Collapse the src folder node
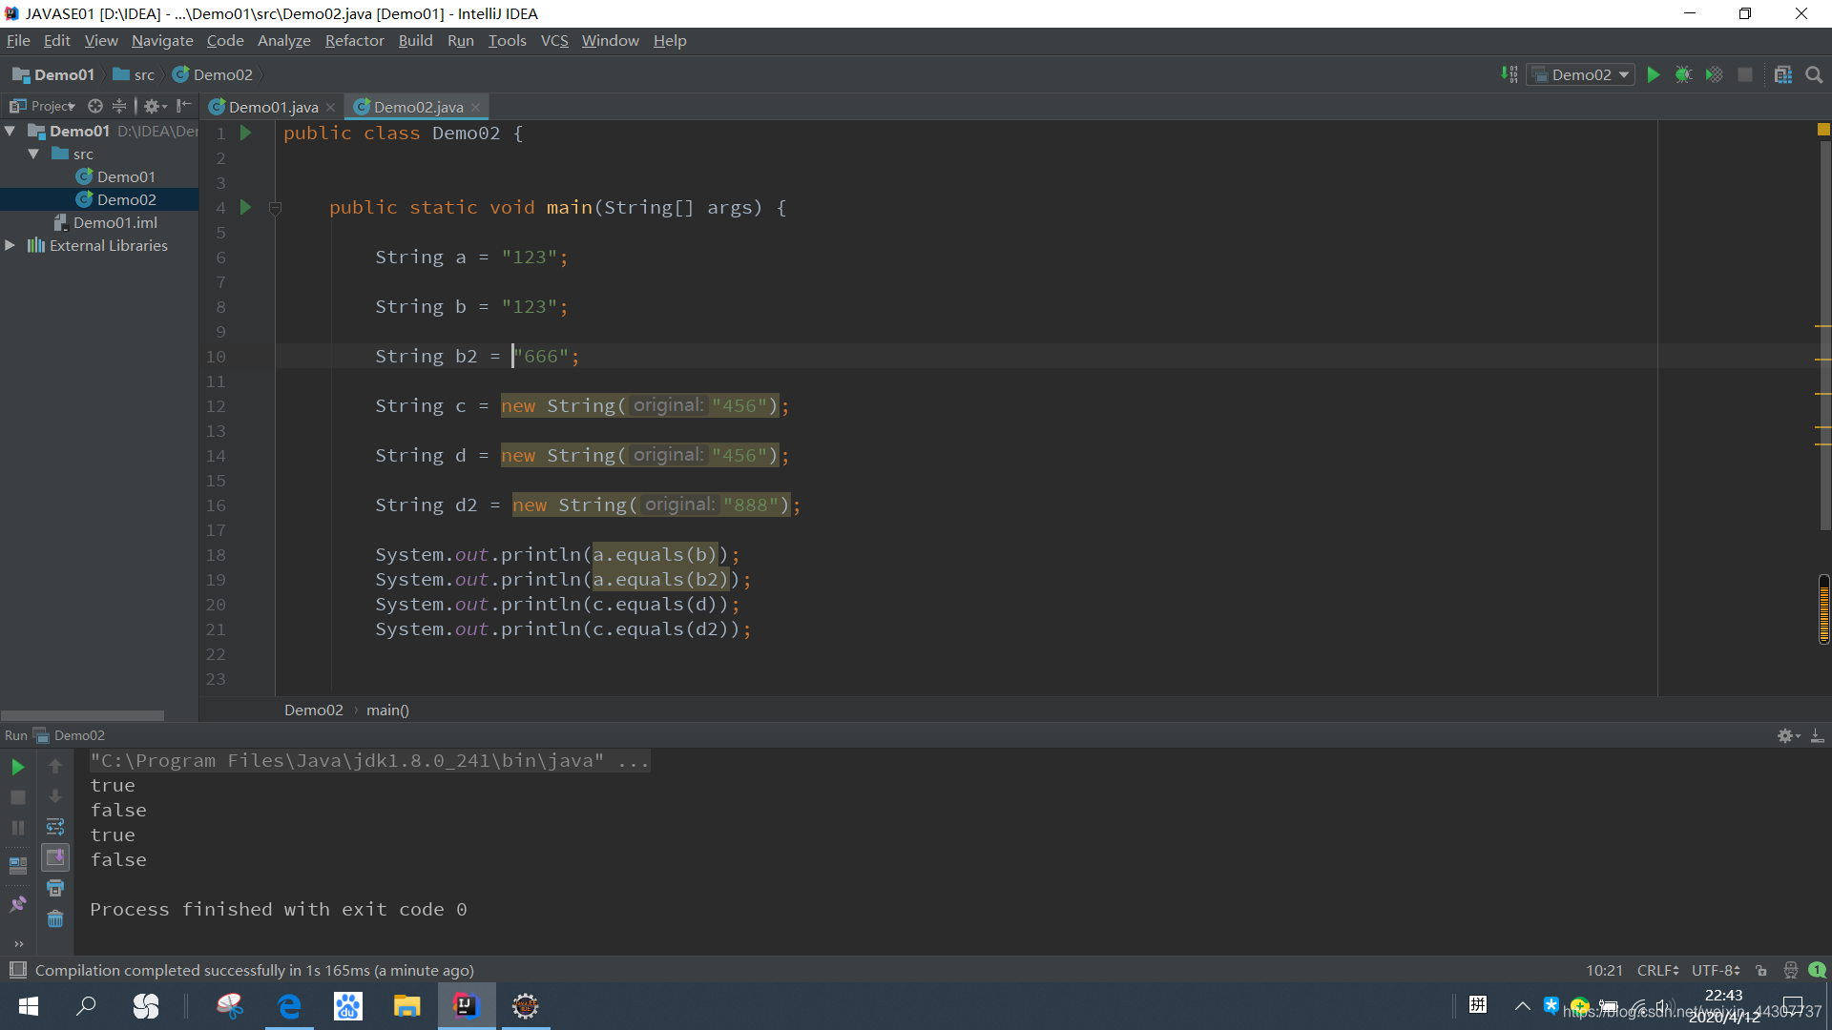 (34, 154)
